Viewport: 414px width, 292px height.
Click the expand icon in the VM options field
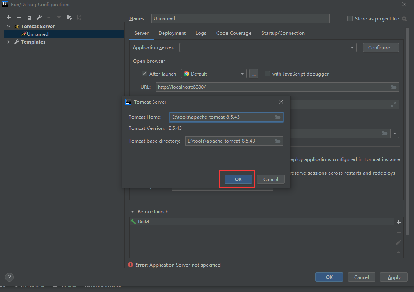coord(394,104)
